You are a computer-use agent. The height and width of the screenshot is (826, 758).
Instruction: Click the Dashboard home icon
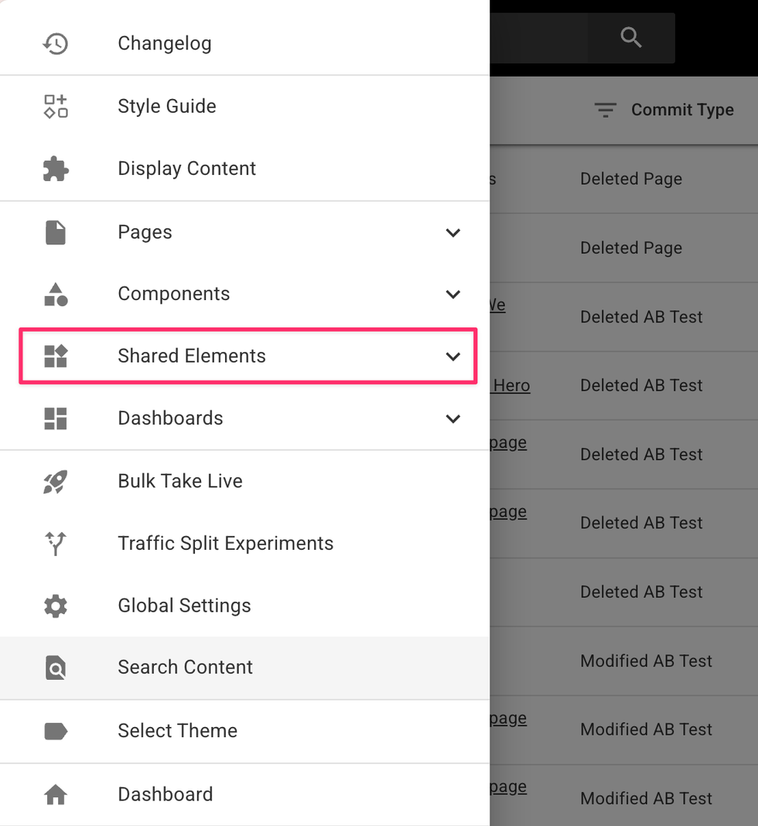(x=56, y=794)
